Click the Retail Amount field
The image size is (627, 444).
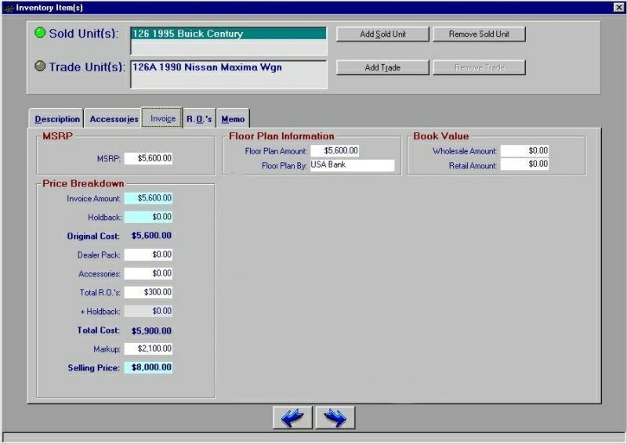524,164
